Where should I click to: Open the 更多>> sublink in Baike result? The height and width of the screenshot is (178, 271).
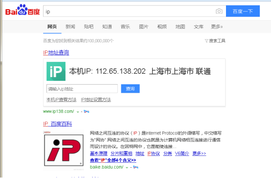click(x=199, y=153)
